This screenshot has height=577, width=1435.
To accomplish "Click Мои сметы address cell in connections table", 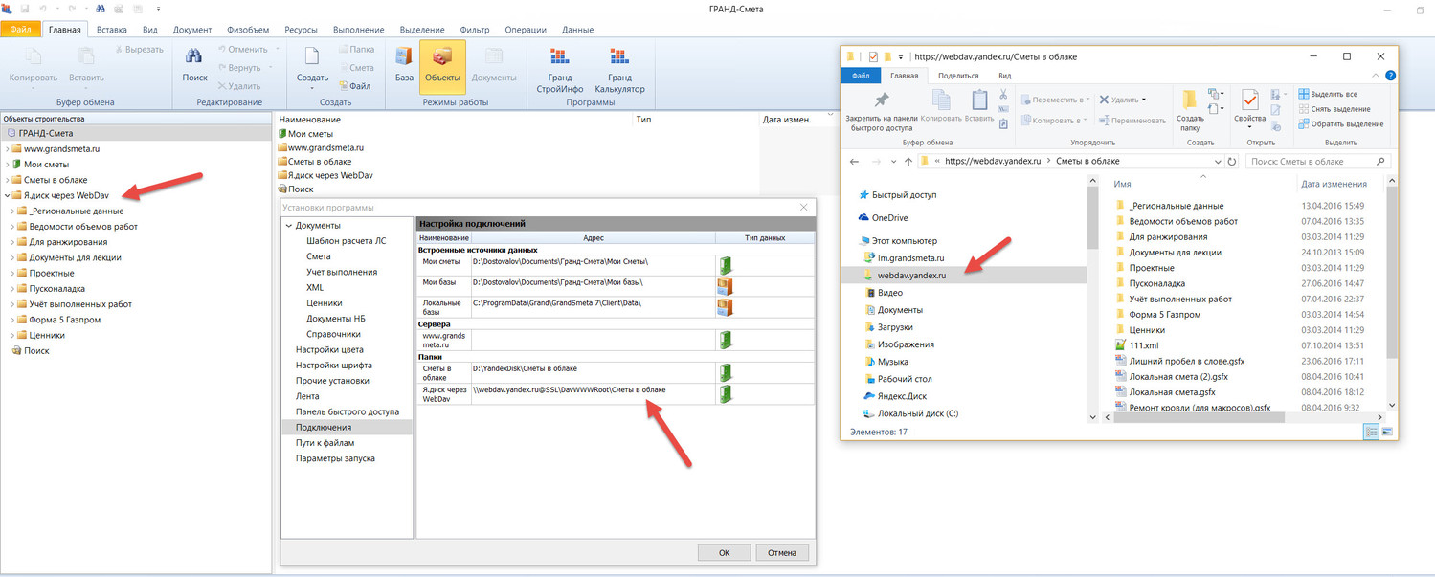I will pyautogui.click(x=593, y=265).
